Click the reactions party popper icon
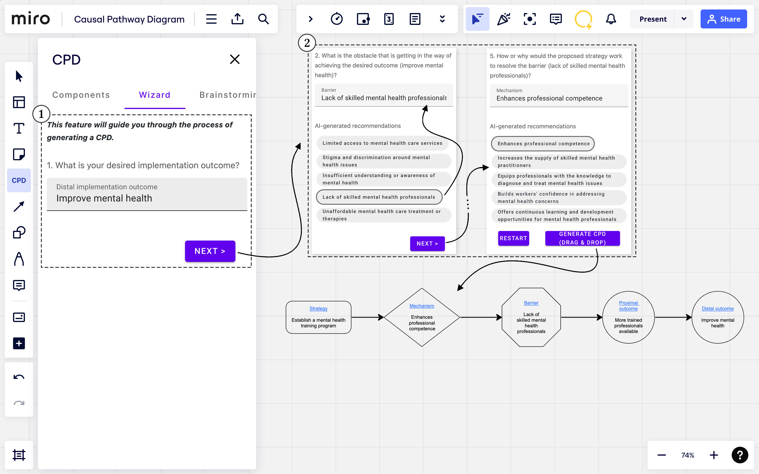Viewport: 759px width, 474px height. (x=503, y=19)
